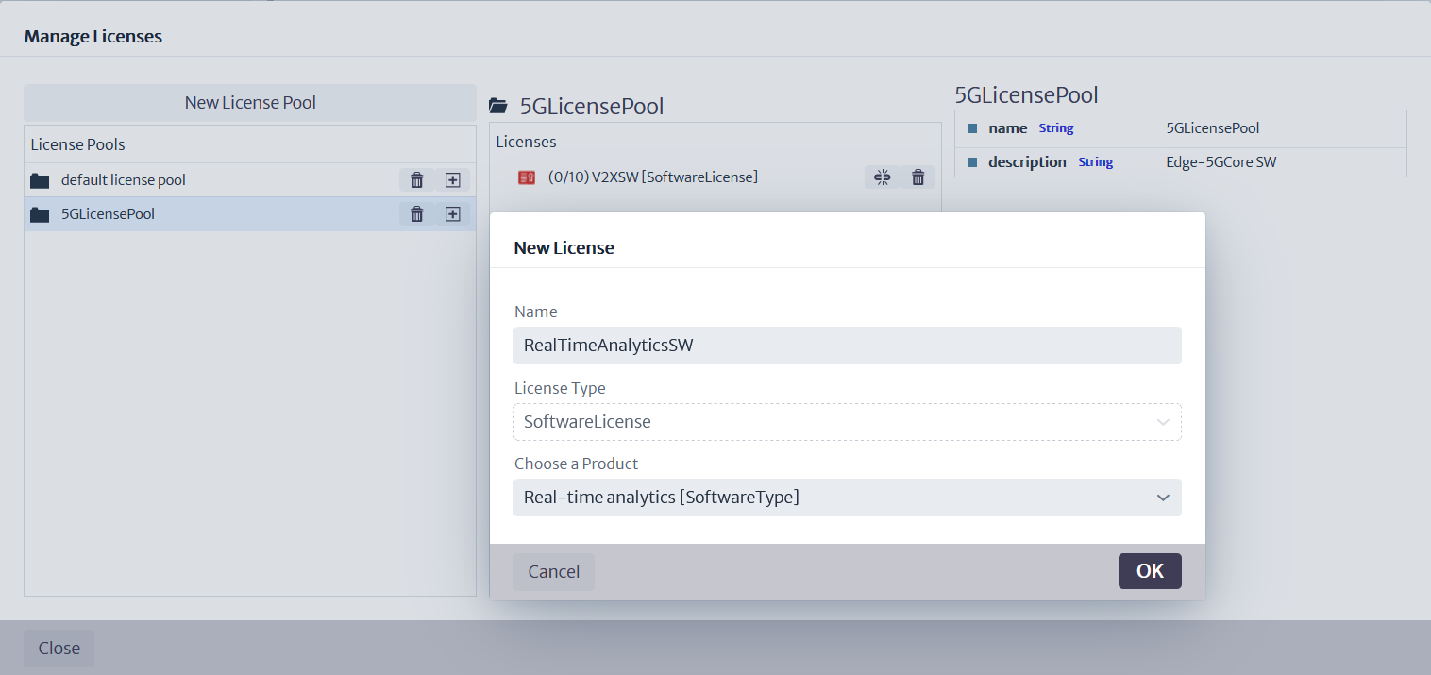Click the Name field containing RealTimeAnalyticsSW
This screenshot has height=675, width=1431.
[847, 346]
